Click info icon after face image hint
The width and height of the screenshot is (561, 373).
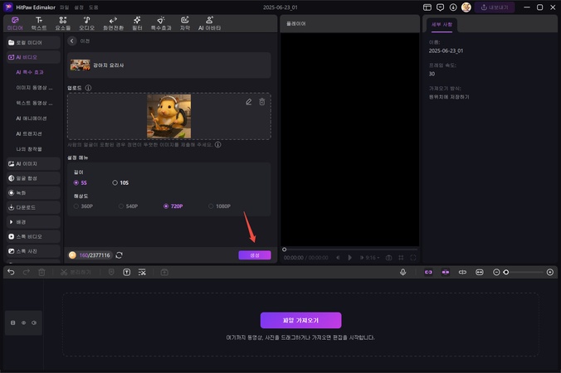click(218, 145)
